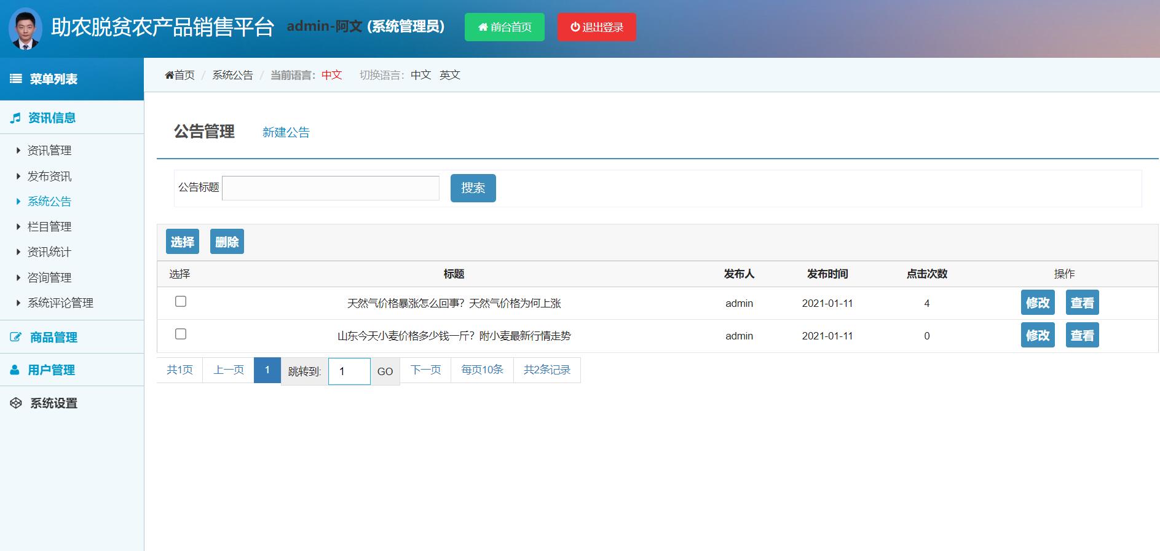Click the 标题 column header

pyautogui.click(x=454, y=274)
